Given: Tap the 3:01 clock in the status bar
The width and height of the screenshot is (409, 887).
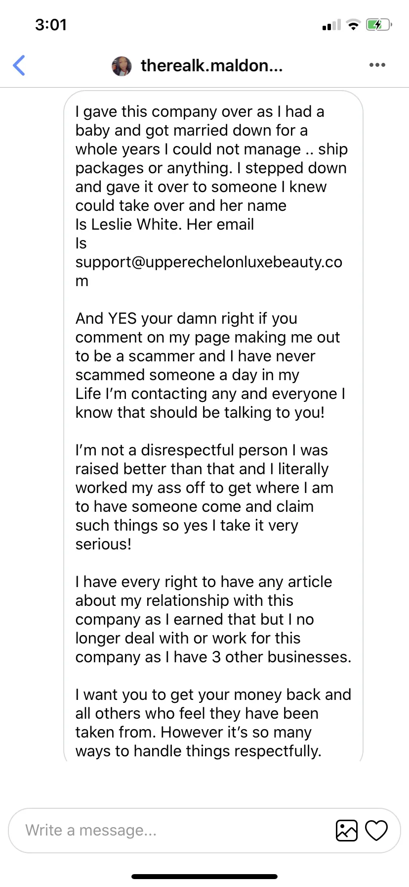Looking at the screenshot, I should pos(51,25).
